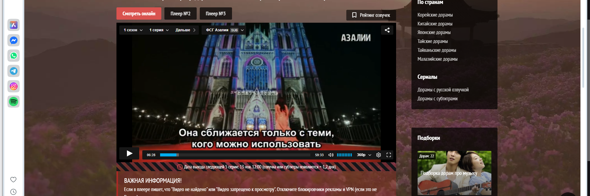590x196 pixels.
Task: Click the Подборки heading
Action: (x=429, y=138)
